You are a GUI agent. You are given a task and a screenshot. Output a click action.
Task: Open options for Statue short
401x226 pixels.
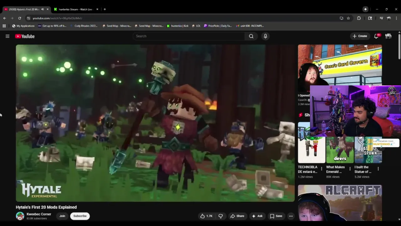378,169
